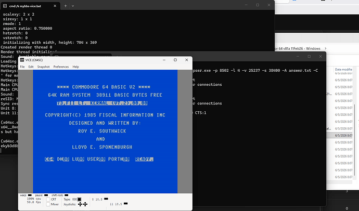This screenshot has width=359, height=211.
Task: Click the Date modified column header in Explorer
Action: click(343, 69)
